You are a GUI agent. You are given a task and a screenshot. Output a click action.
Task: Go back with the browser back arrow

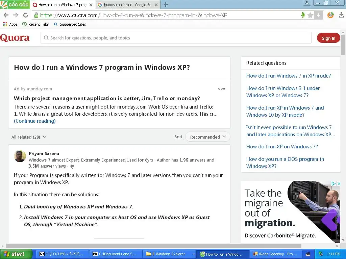(6, 15)
